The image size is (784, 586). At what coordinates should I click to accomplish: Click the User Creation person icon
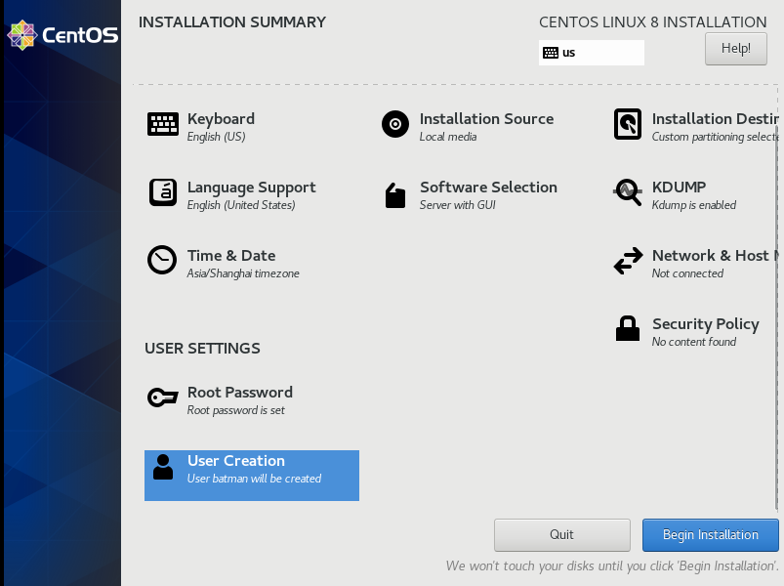point(163,467)
